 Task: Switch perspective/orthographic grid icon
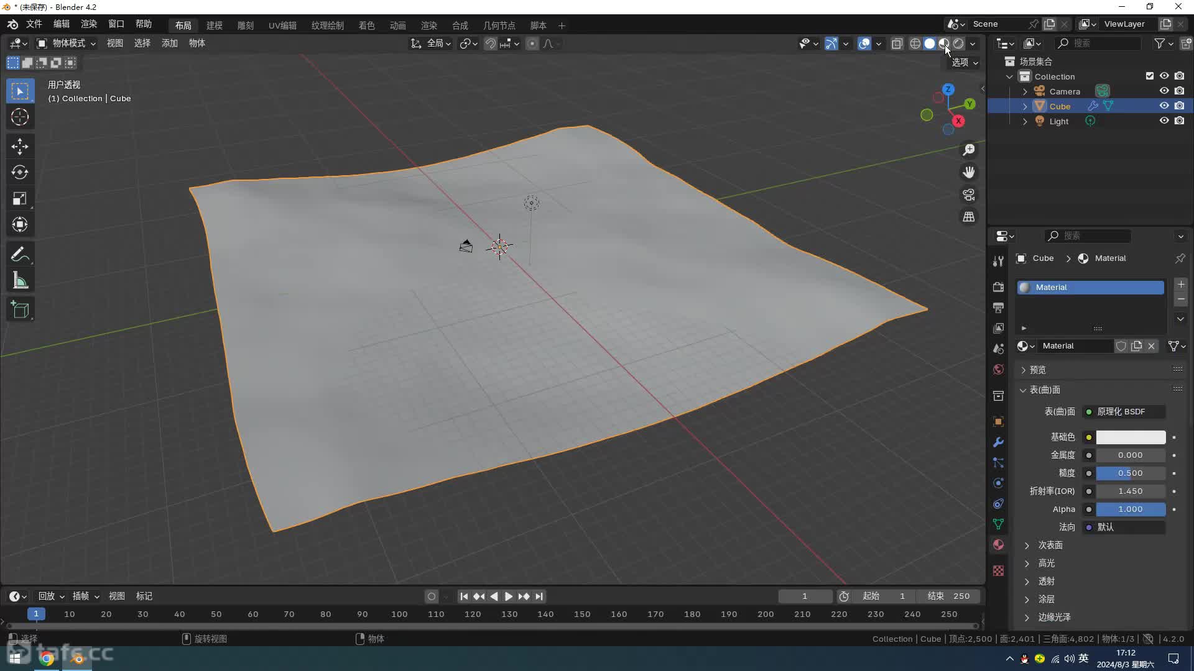click(x=969, y=217)
